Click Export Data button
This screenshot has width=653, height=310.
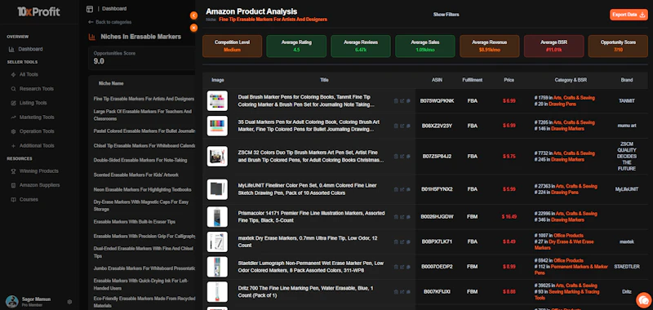point(629,15)
